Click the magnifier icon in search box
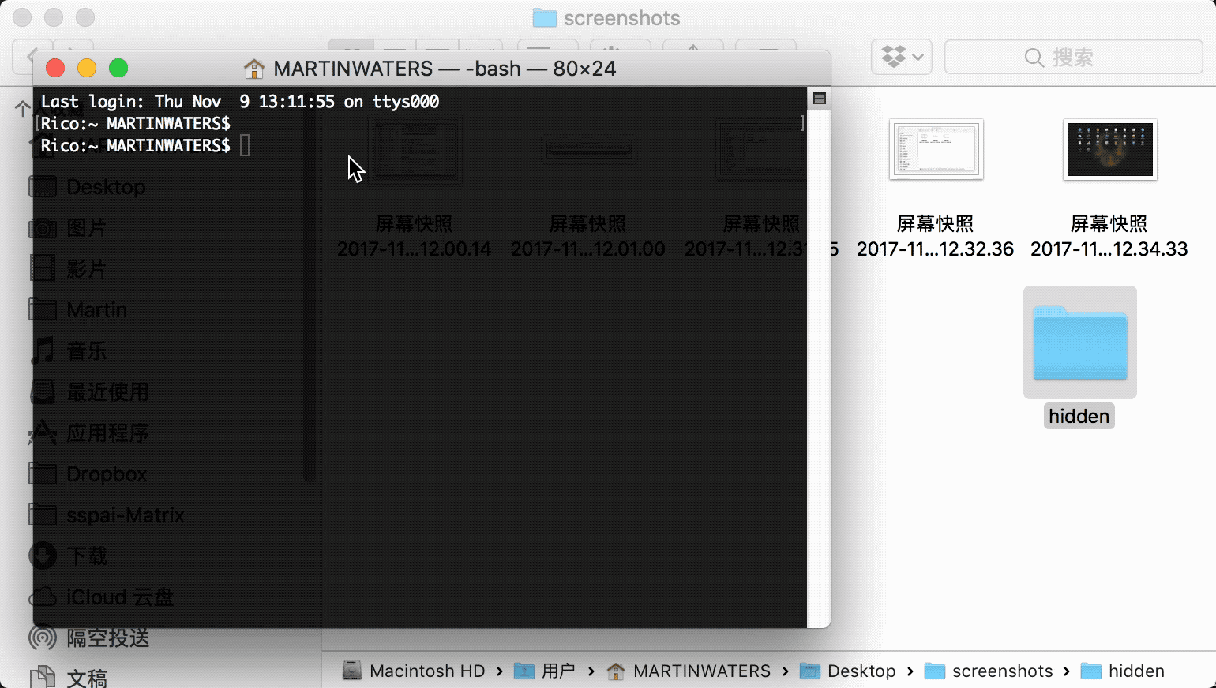The width and height of the screenshot is (1216, 688). 1034,58
